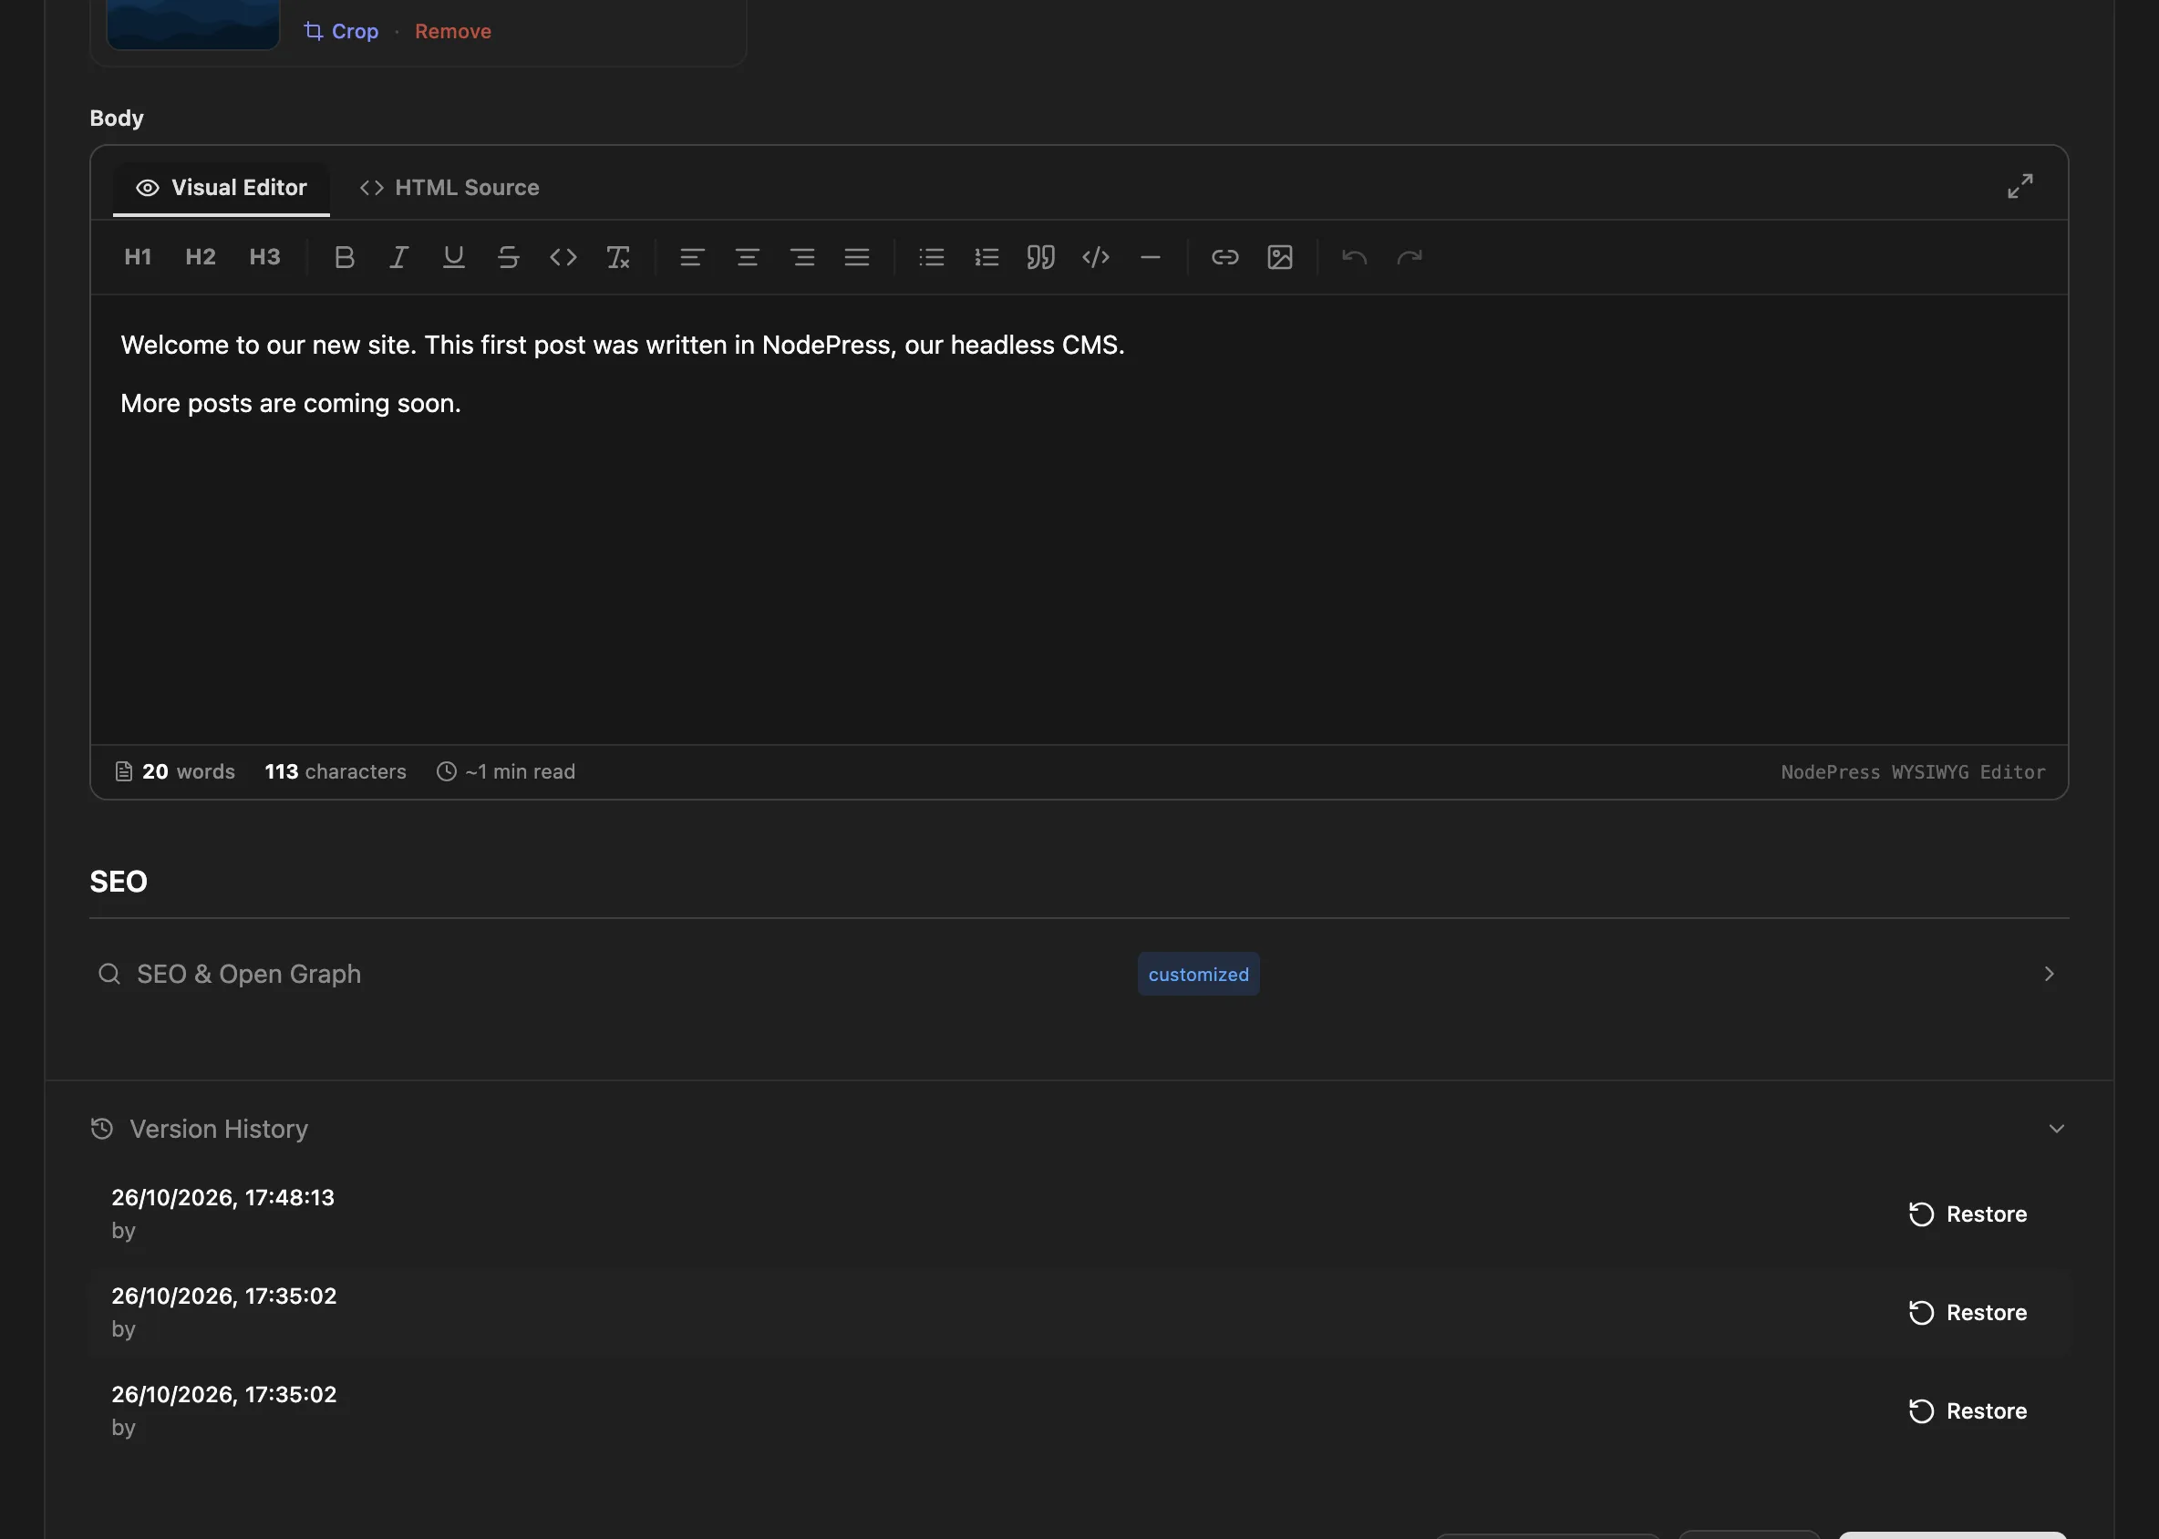The height and width of the screenshot is (1539, 2159).
Task: Restore version from 17:48:13
Action: (1968, 1214)
